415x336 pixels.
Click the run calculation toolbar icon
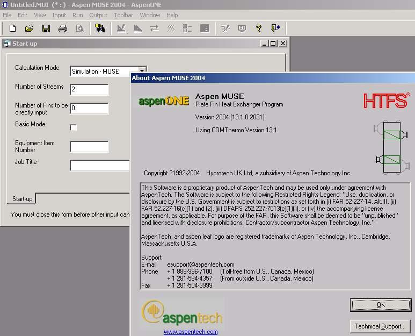(x=225, y=28)
